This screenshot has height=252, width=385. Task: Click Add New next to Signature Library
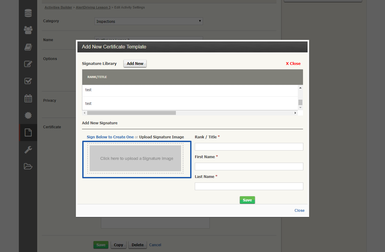(x=135, y=63)
